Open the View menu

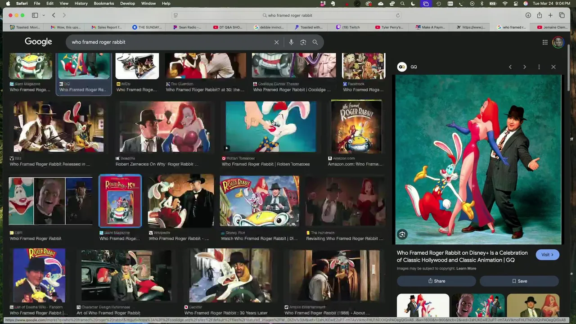[x=64, y=4]
